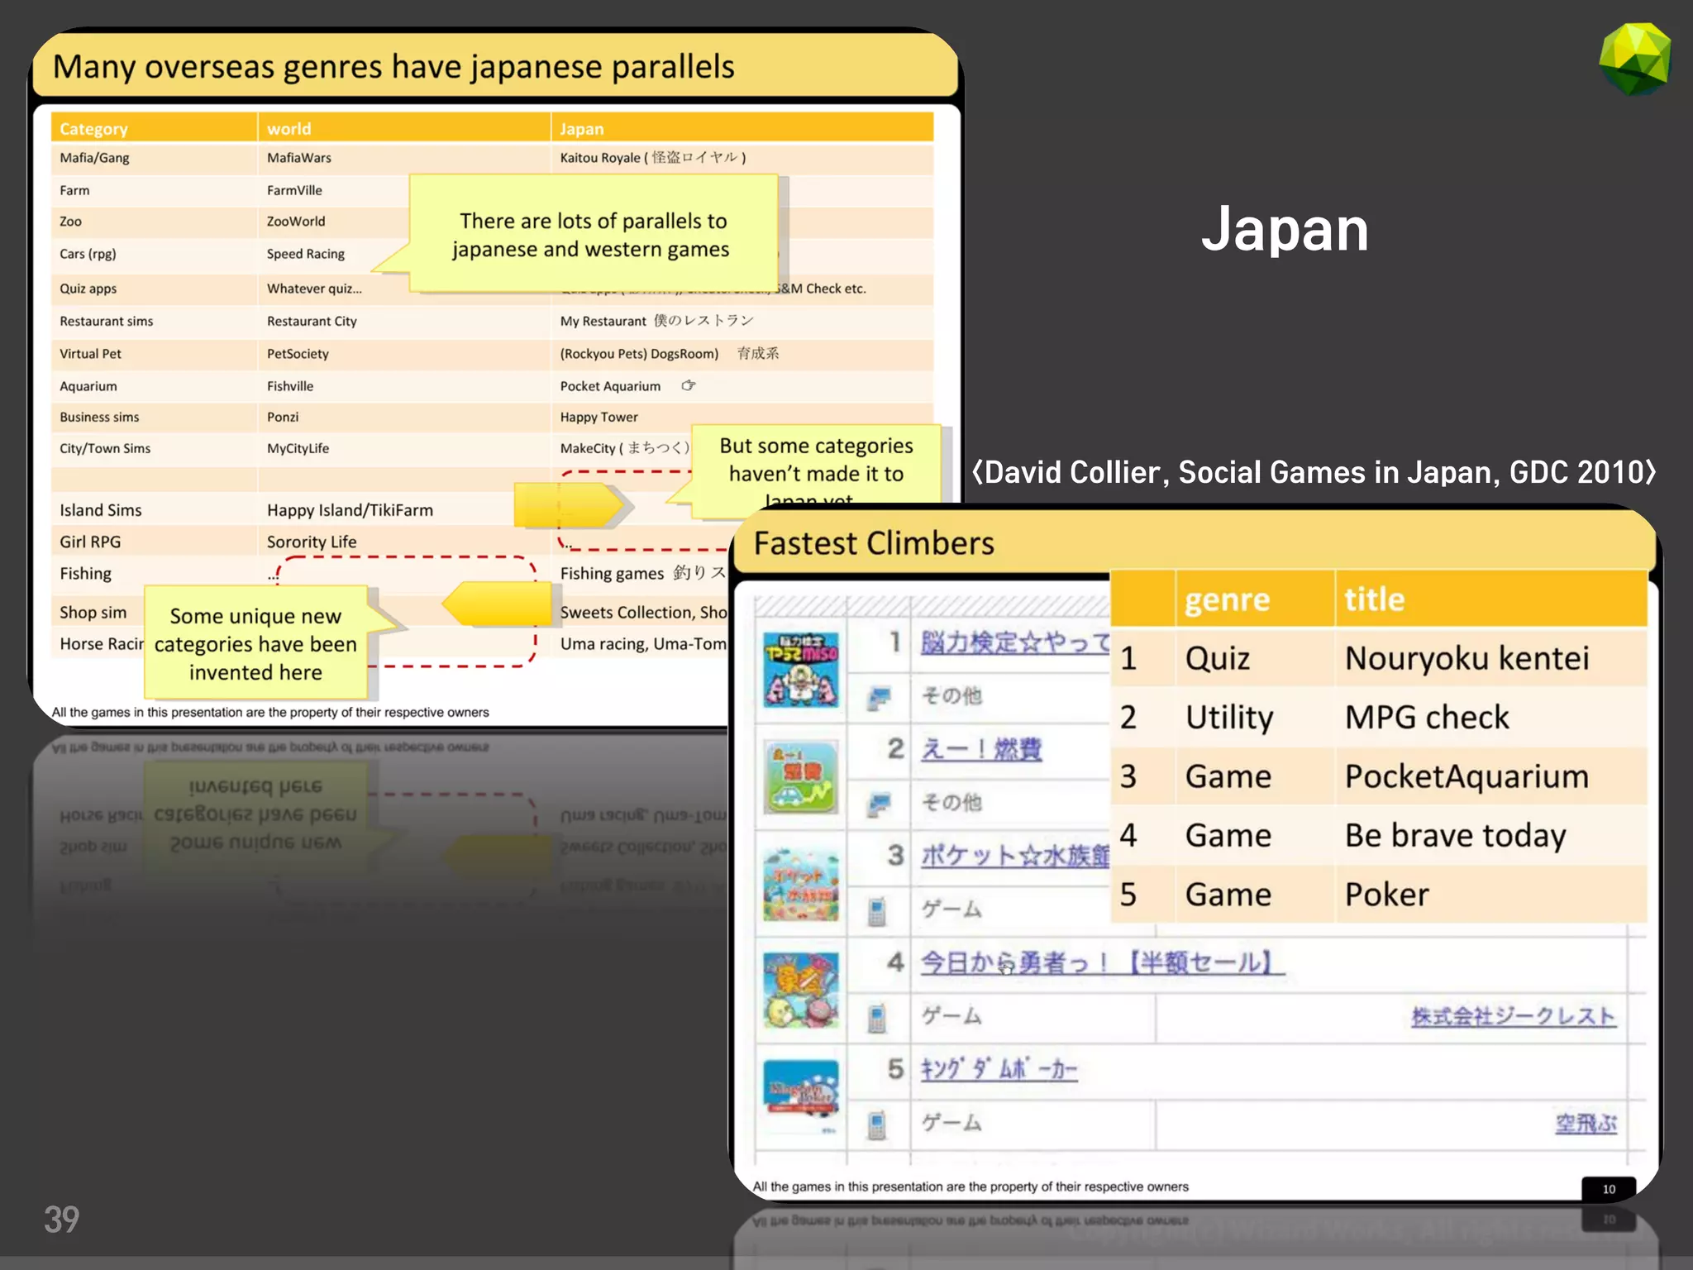Select the 'FarmVille' cell
The image size is (1693, 1270).
(x=334, y=190)
